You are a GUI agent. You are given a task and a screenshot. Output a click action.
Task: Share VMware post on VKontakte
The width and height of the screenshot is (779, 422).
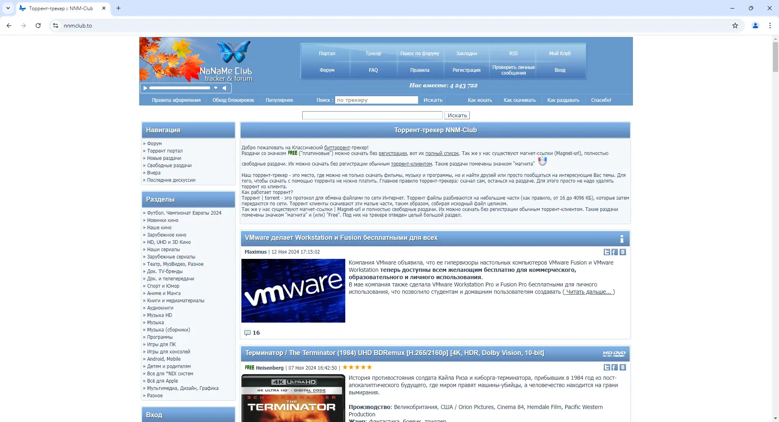coord(623,252)
